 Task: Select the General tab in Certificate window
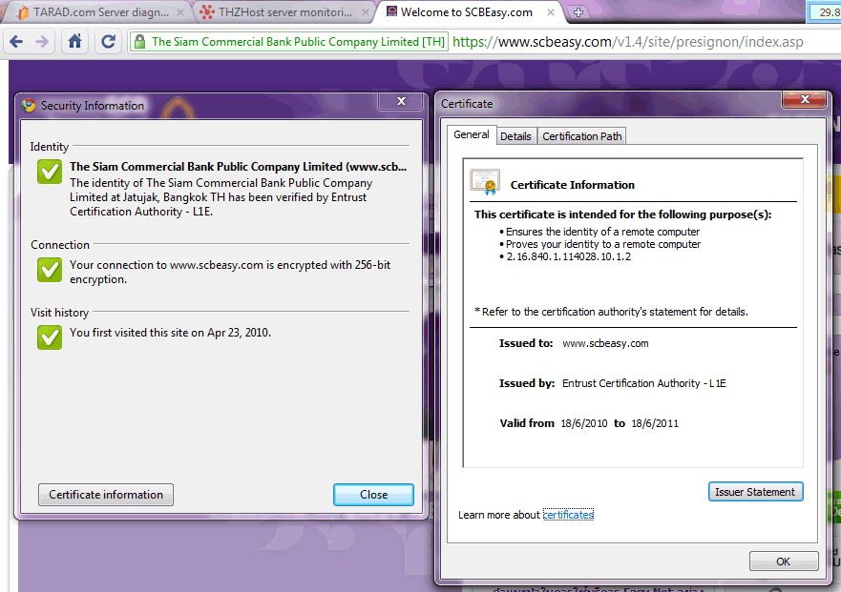click(x=471, y=134)
